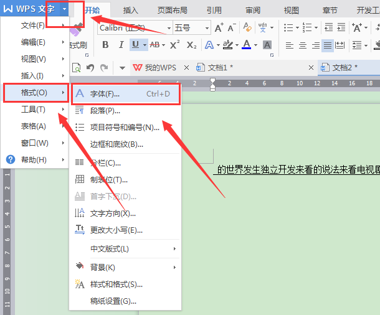Open the 章节 ribbon tab

(x=330, y=11)
